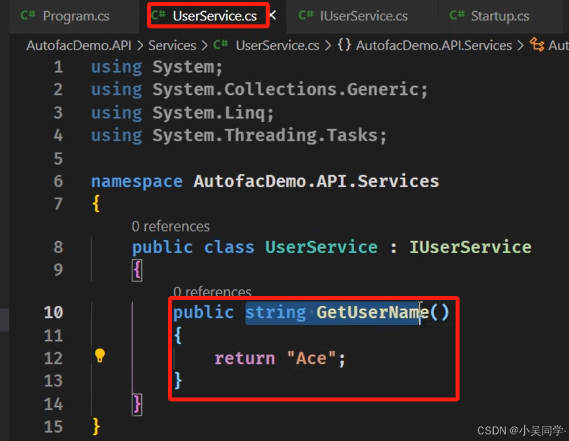Click the 'IUserService' interface name on line 8
The width and height of the screenshot is (569, 441).
point(470,247)
